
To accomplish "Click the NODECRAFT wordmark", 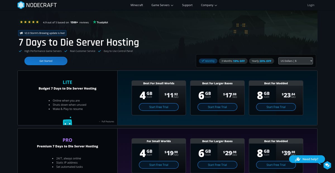I will click(x=41, y=5).
